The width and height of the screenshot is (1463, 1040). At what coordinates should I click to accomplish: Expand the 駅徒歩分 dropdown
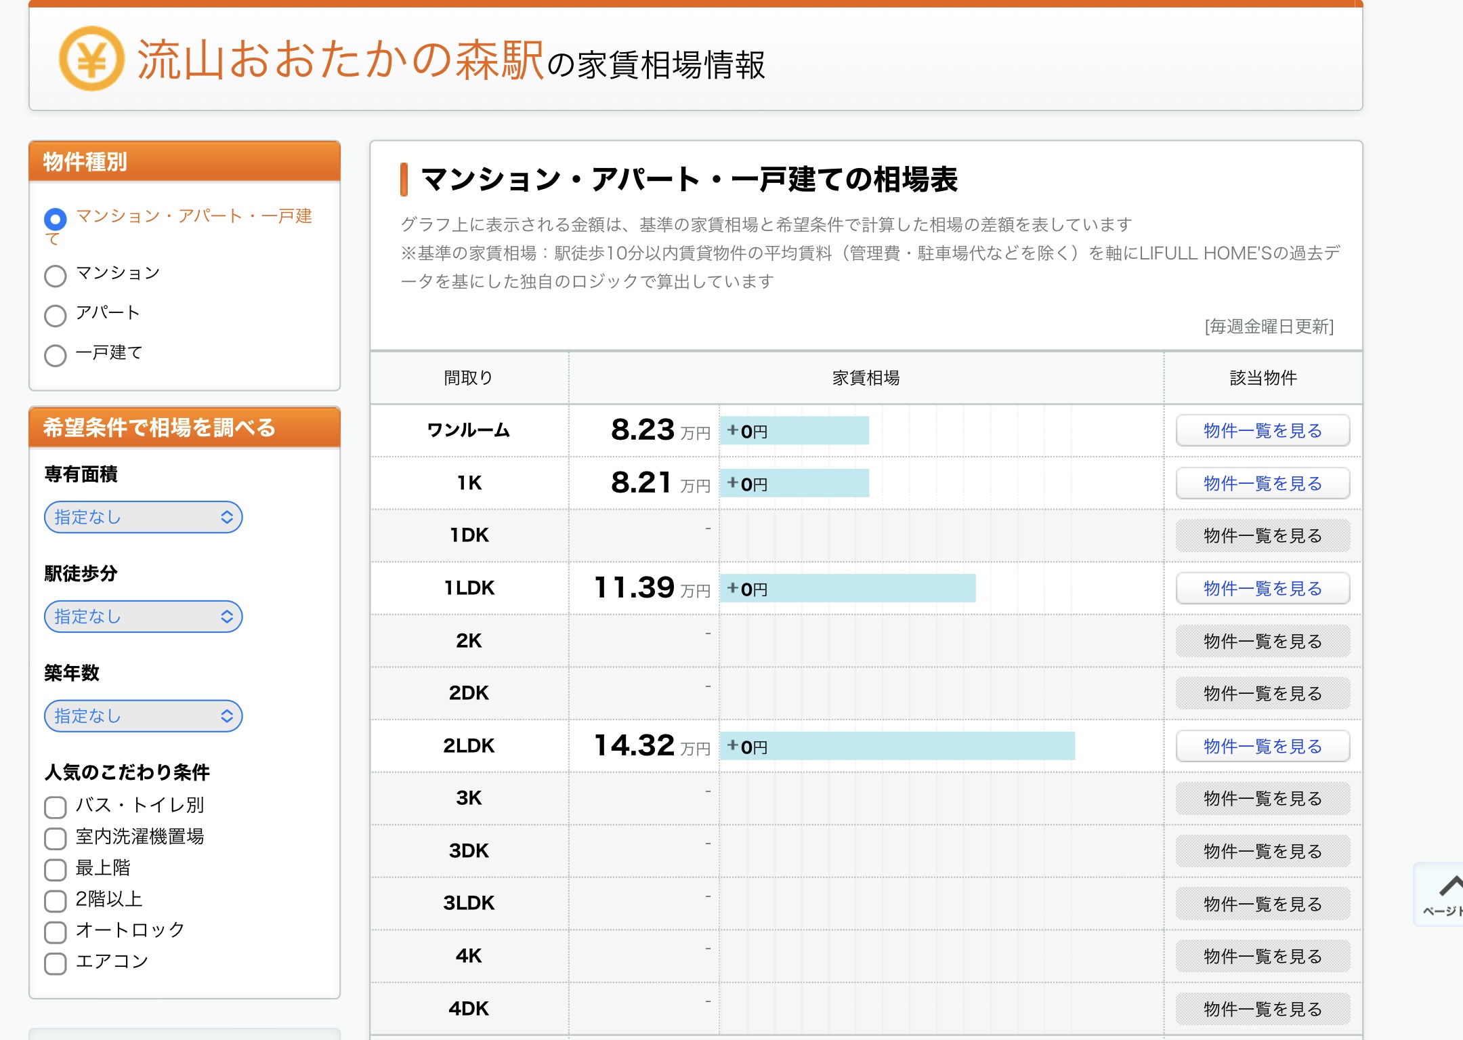[x=143, y=617]
